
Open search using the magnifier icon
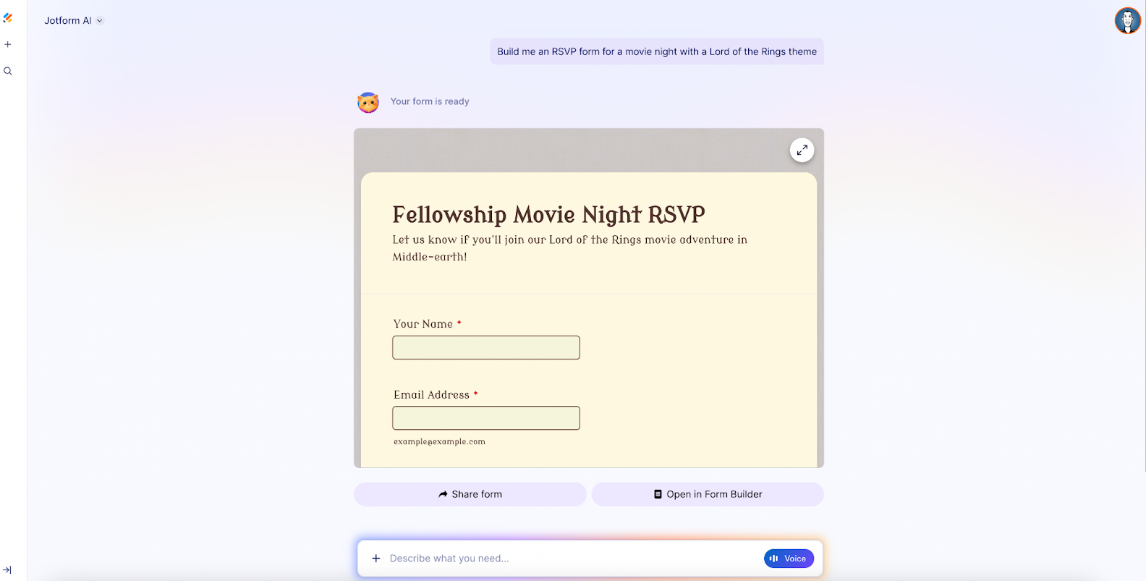[x=7, y=71]
